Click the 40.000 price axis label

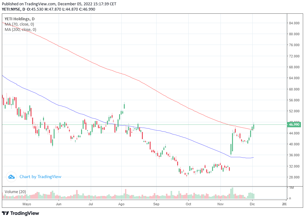294,144
